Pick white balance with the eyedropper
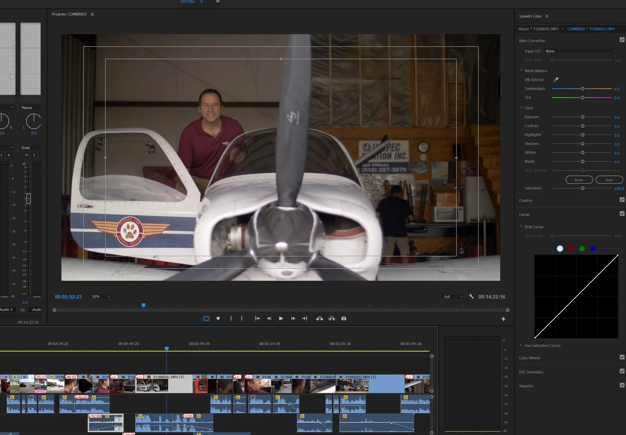 (556, 80)
